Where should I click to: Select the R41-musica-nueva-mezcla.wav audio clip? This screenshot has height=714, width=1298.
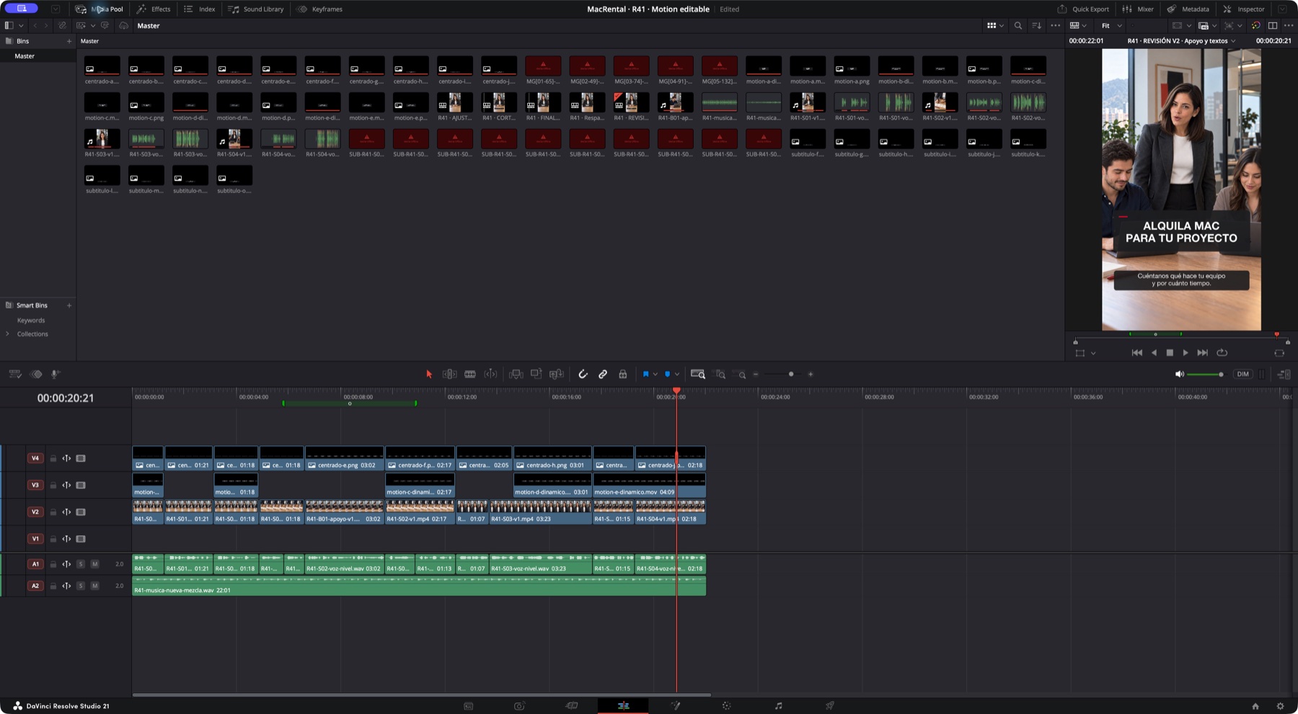(x=418, y=586)
